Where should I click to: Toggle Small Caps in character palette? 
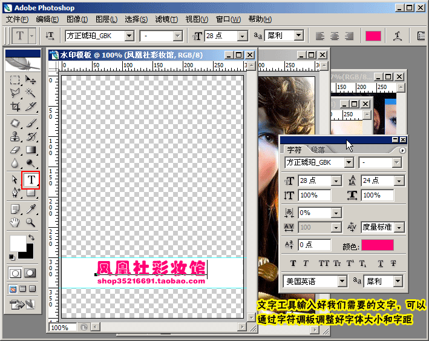point(337,263)
